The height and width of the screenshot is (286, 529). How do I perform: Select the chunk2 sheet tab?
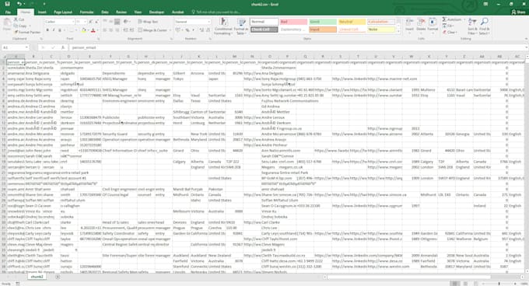pos(37,277)
